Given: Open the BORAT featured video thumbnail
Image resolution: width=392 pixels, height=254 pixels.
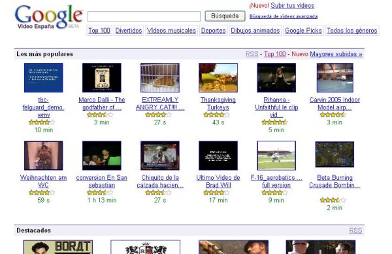Looking at the screenshot, I should pos(58,247).
